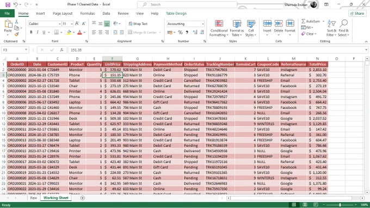Collapse the ribbon with the chevron
This screenshot has width=370, height=208.
pyautogui.click(x=366, y=41)
